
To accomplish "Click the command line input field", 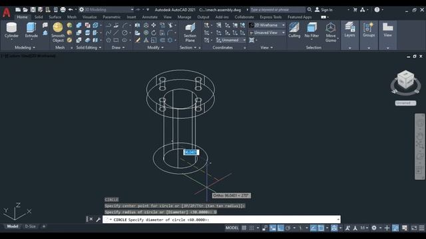I will (222, 220).
